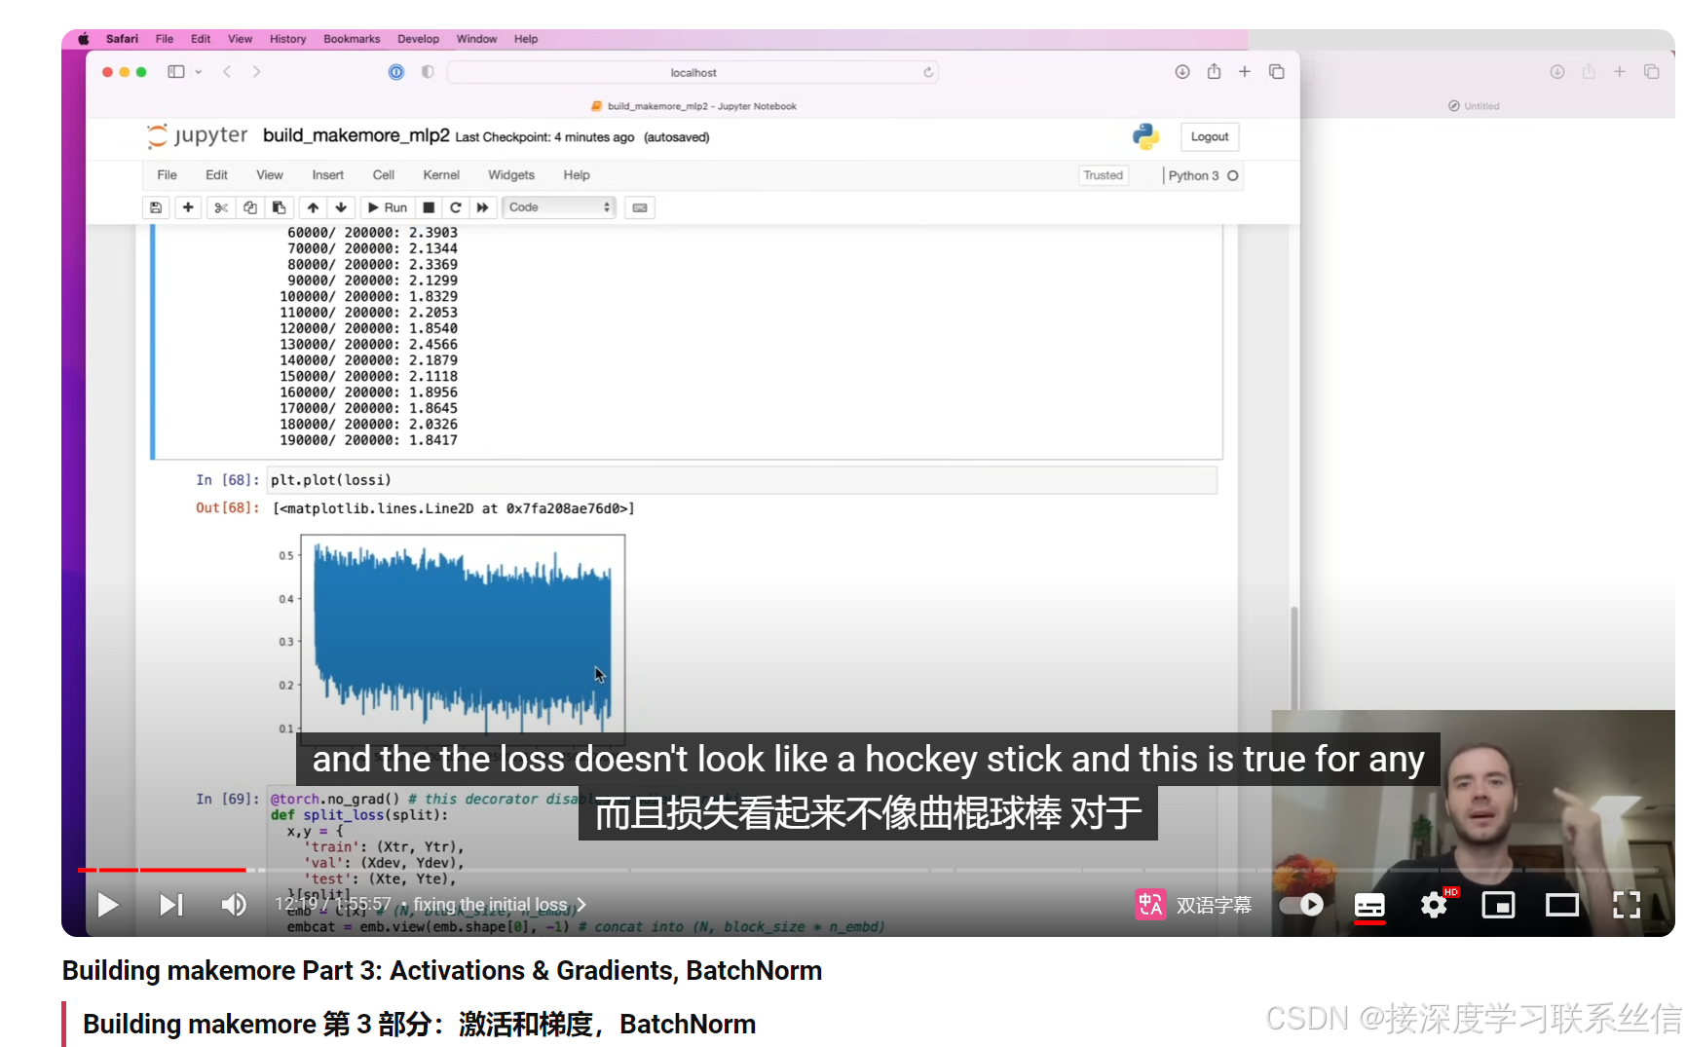Enter fullscreen mode
Viewport: 1686px width, 1047px height.
click(1627, 905)
